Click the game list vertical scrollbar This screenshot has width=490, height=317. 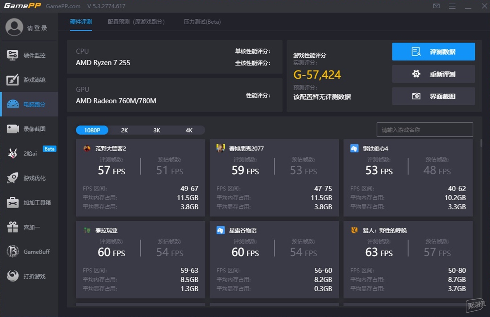coord(481,143)
